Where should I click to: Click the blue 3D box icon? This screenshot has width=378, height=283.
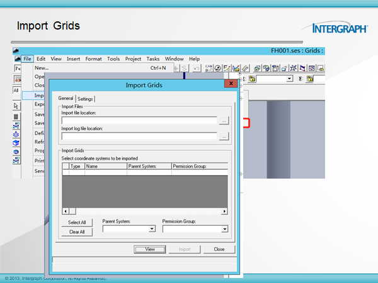pos(16,143)
